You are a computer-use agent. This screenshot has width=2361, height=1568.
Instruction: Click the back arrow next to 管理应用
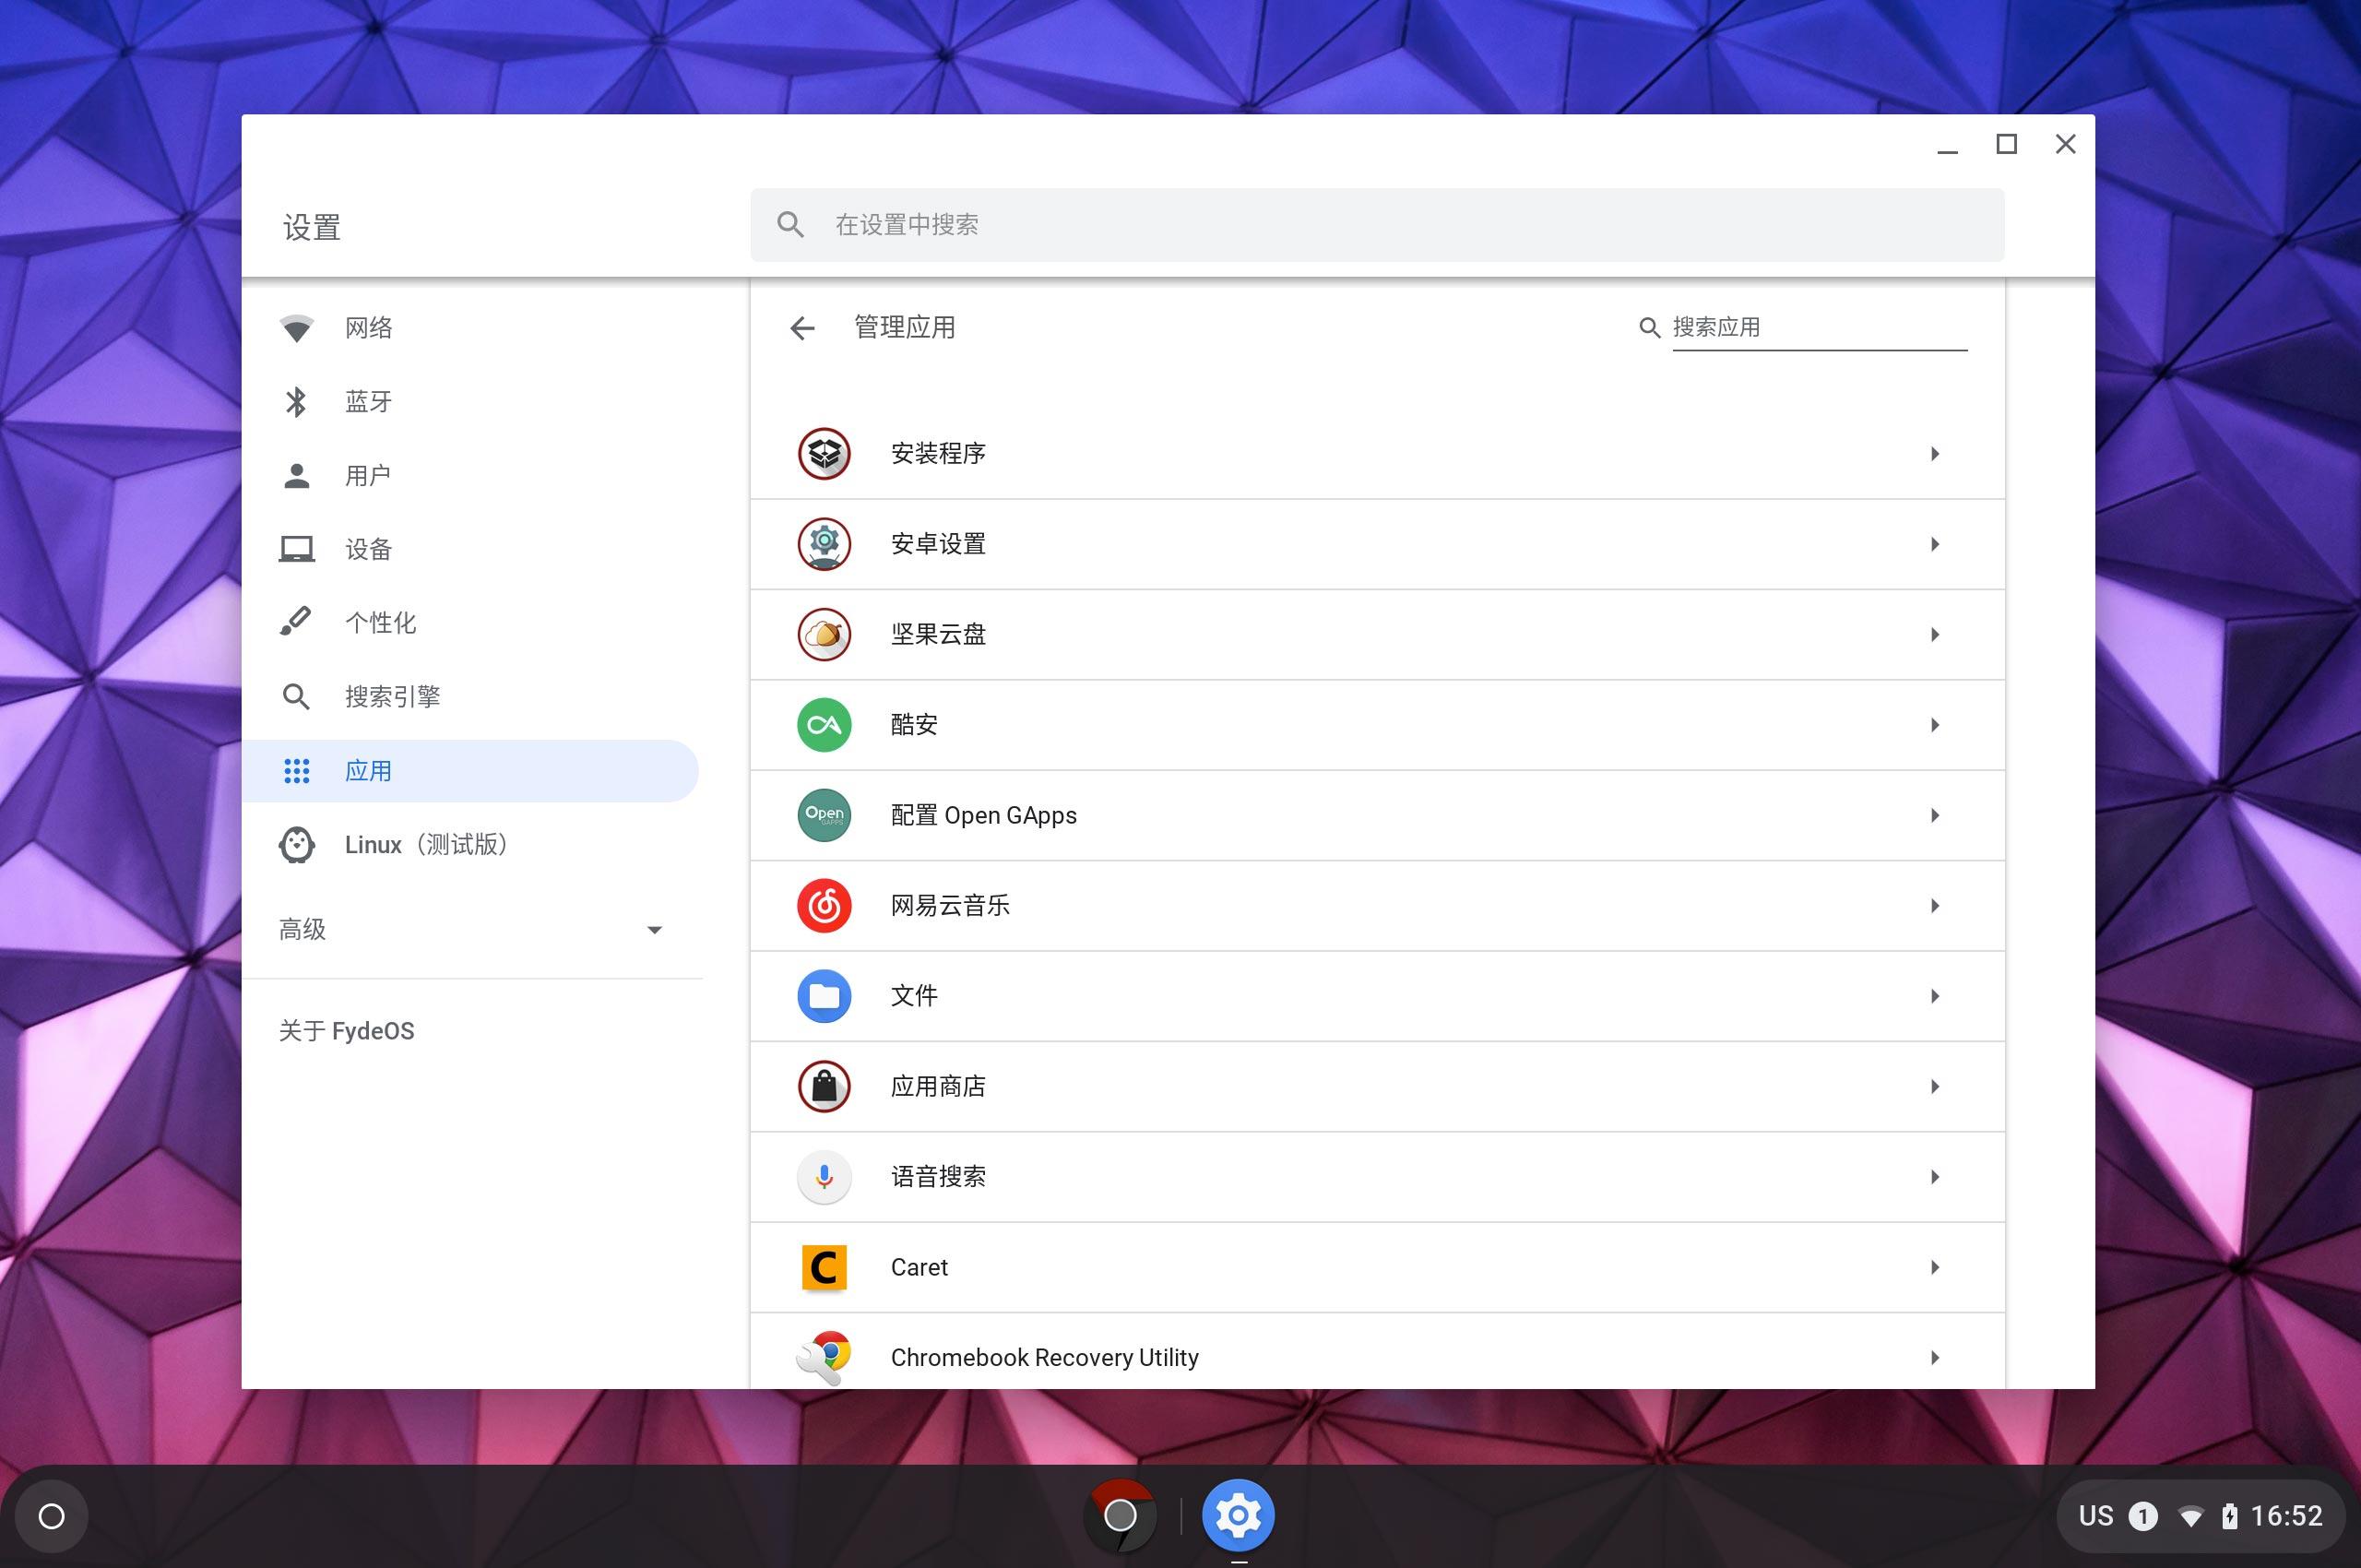point(803,327)
